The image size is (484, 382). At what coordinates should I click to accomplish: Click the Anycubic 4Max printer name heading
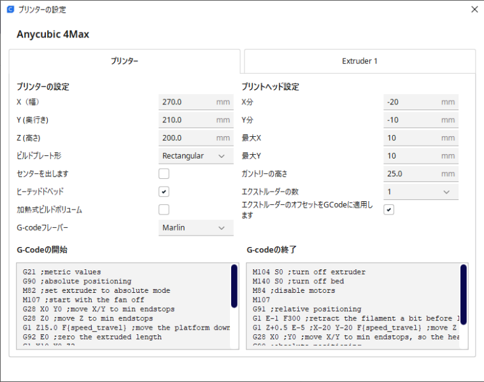(x=53, y=34)
